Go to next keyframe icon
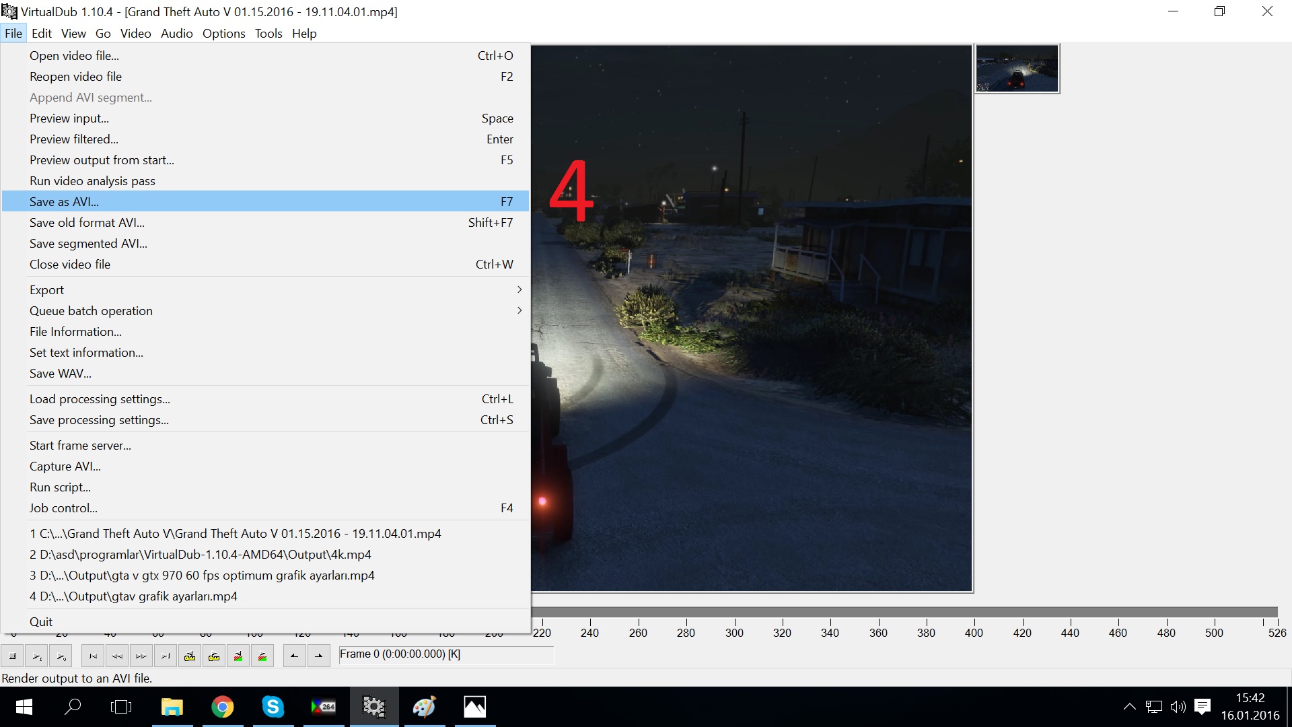 click(x=214, y=656)
